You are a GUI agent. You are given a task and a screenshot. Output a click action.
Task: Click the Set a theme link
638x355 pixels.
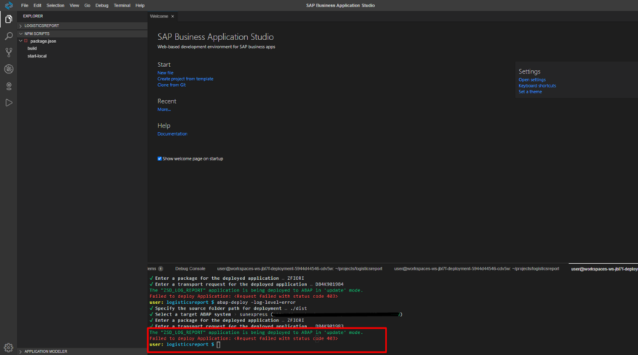530,92
